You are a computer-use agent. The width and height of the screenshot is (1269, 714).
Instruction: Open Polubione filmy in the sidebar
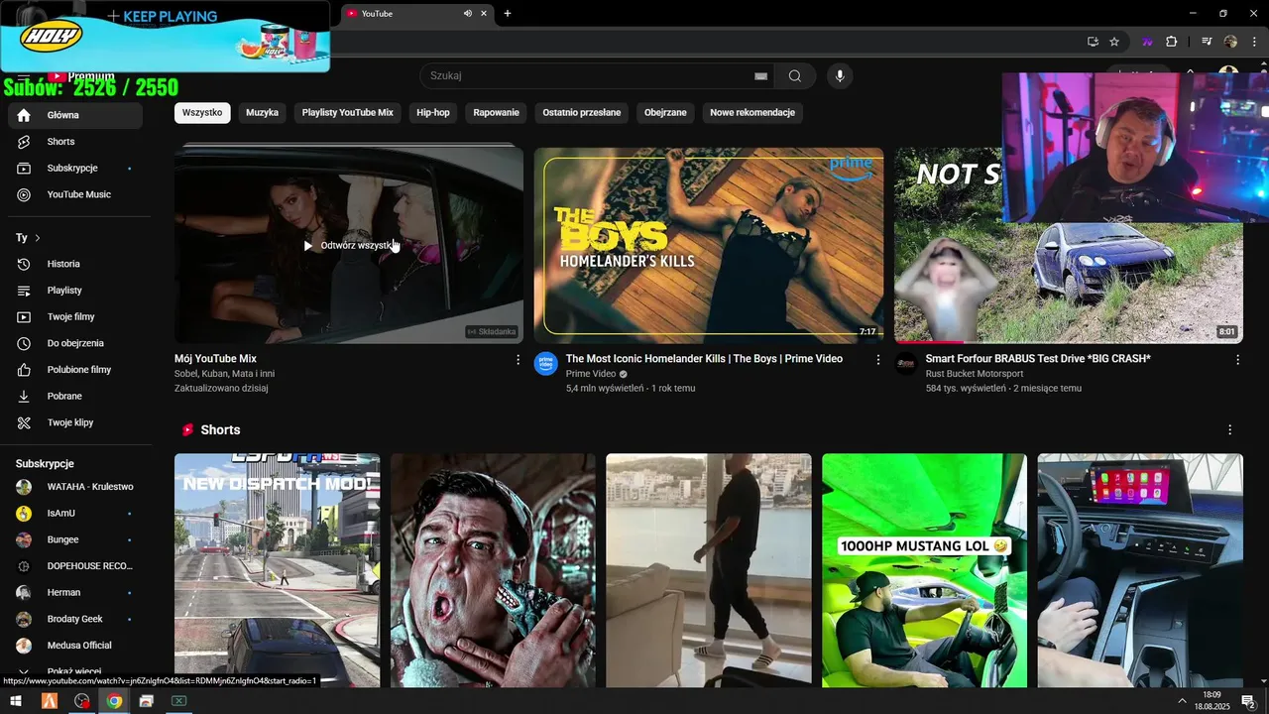[75, 370]
